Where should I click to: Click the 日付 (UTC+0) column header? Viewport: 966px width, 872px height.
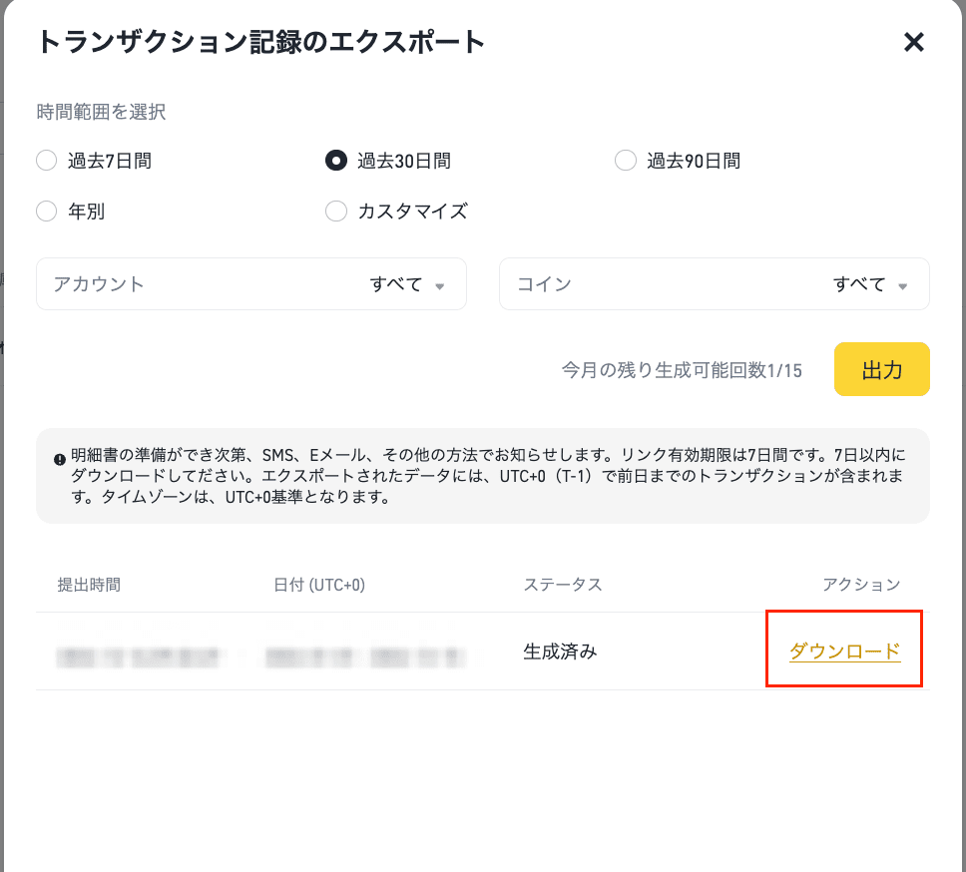point(318,585)
